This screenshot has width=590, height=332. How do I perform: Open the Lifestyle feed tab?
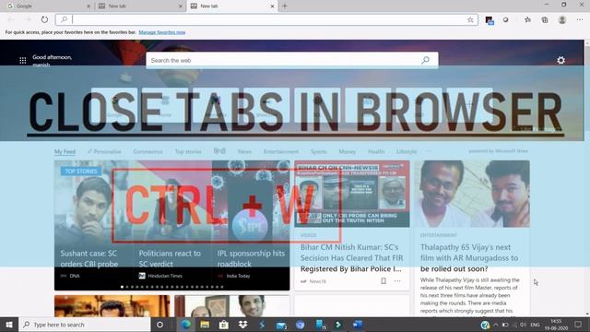[x=407, y=151]
